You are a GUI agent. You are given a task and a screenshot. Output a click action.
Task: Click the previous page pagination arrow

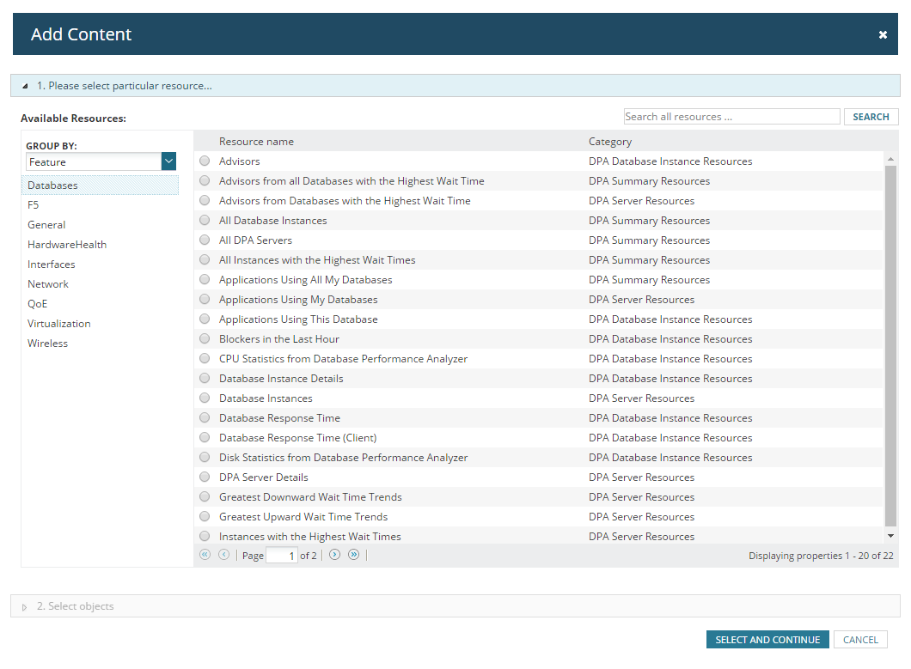[x=223, y=555]
